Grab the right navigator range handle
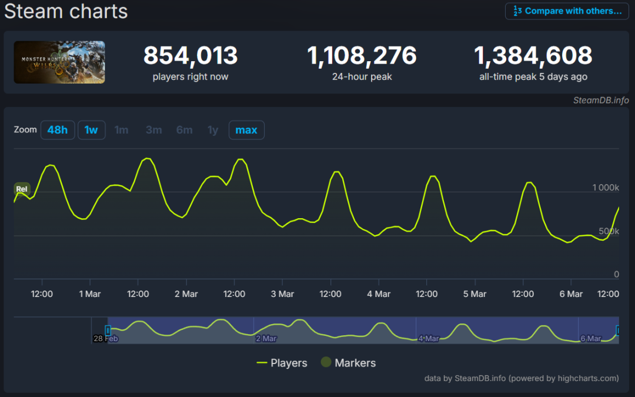 point(617,331)
